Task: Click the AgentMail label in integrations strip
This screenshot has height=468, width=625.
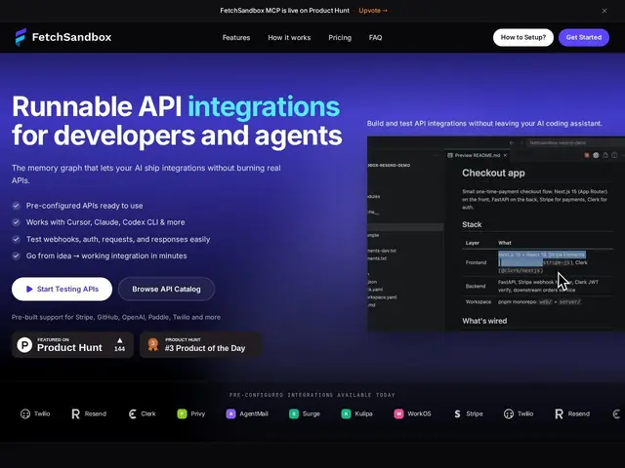Action: click(254, 413)
